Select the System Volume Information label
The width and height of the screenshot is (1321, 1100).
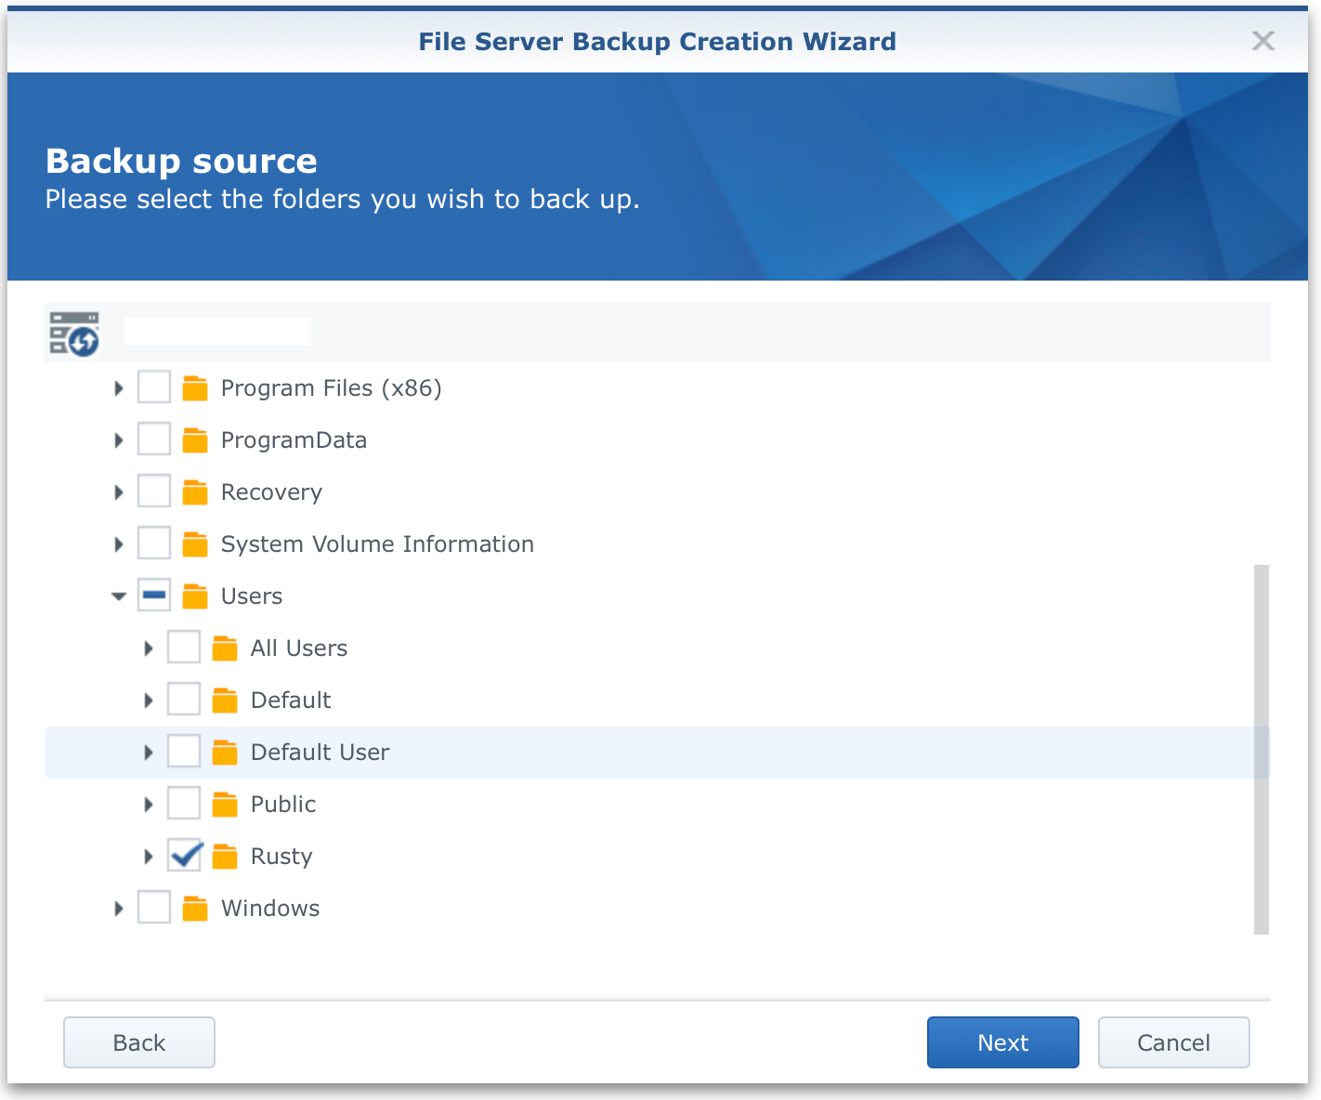pos(377,544)
